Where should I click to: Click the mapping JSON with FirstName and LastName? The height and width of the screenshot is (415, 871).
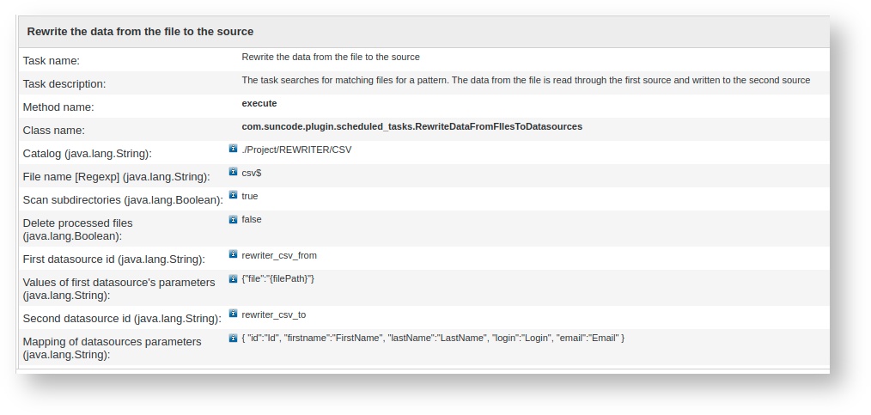click(x=433, y=338)
